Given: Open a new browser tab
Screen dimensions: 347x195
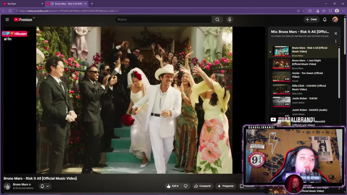Looking at the screenshot, I should click(92, 4).
